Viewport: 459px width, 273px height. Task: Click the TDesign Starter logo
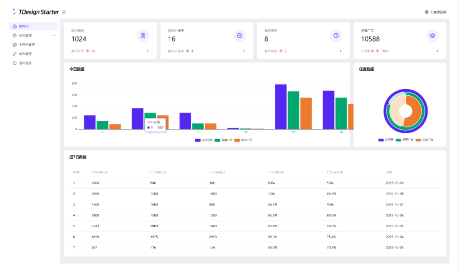pyautogui.click(x=36, y=12)
